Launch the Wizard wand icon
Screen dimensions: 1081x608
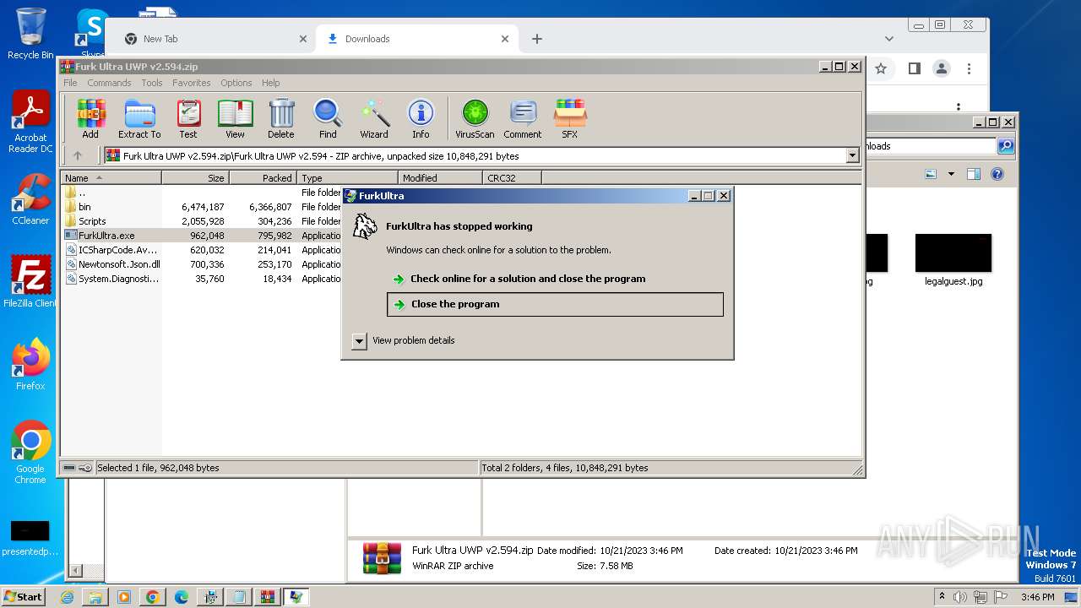click(x=374, y=119)
